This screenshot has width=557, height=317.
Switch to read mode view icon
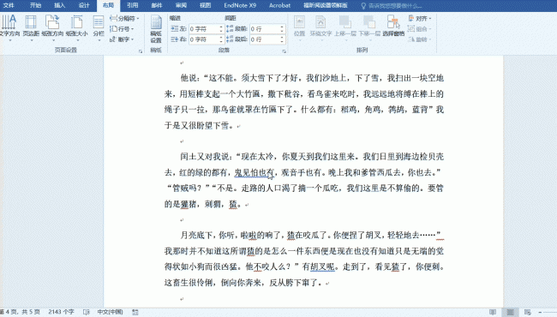[493, 312]
